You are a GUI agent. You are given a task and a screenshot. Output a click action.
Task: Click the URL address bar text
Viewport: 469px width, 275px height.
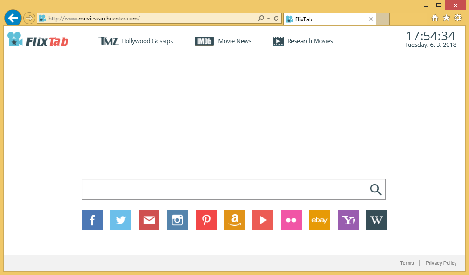(x=94, y=19)
